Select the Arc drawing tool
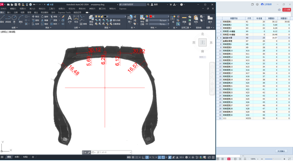Viewport: 293px width, 162px height. pyautogui.click(x=21, y=19)
